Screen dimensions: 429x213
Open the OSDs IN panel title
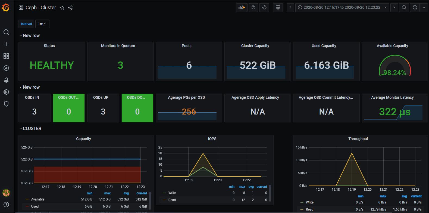[32, 97]
